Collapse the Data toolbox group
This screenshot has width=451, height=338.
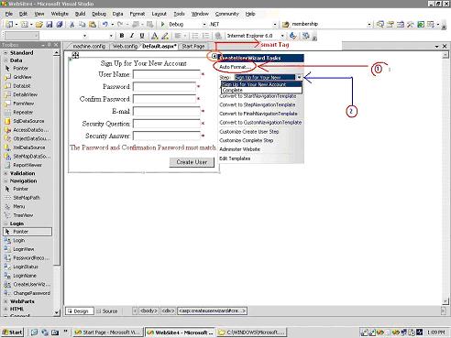5,60
